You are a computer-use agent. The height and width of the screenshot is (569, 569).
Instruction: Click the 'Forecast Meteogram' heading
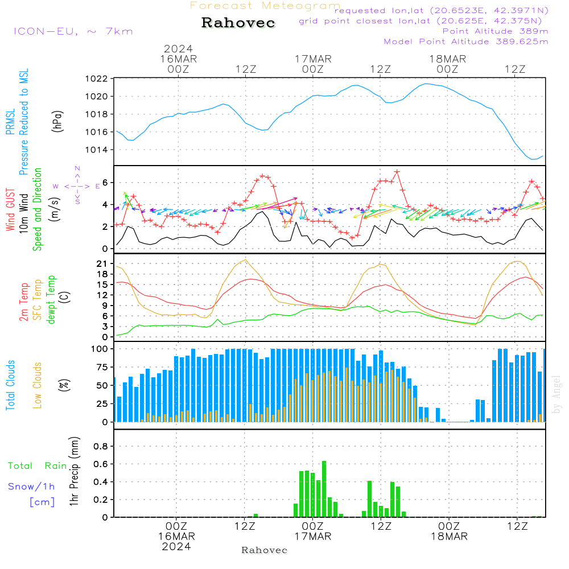[265, 6]
